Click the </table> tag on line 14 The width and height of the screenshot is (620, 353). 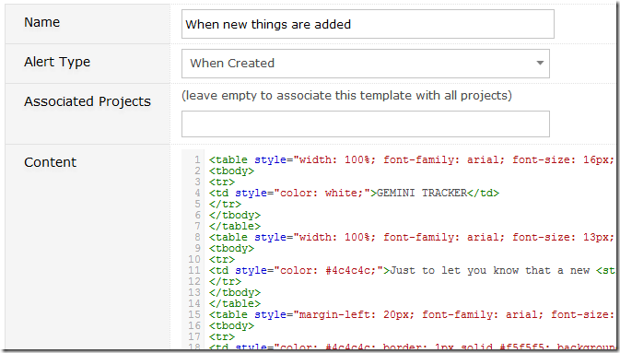235,304
